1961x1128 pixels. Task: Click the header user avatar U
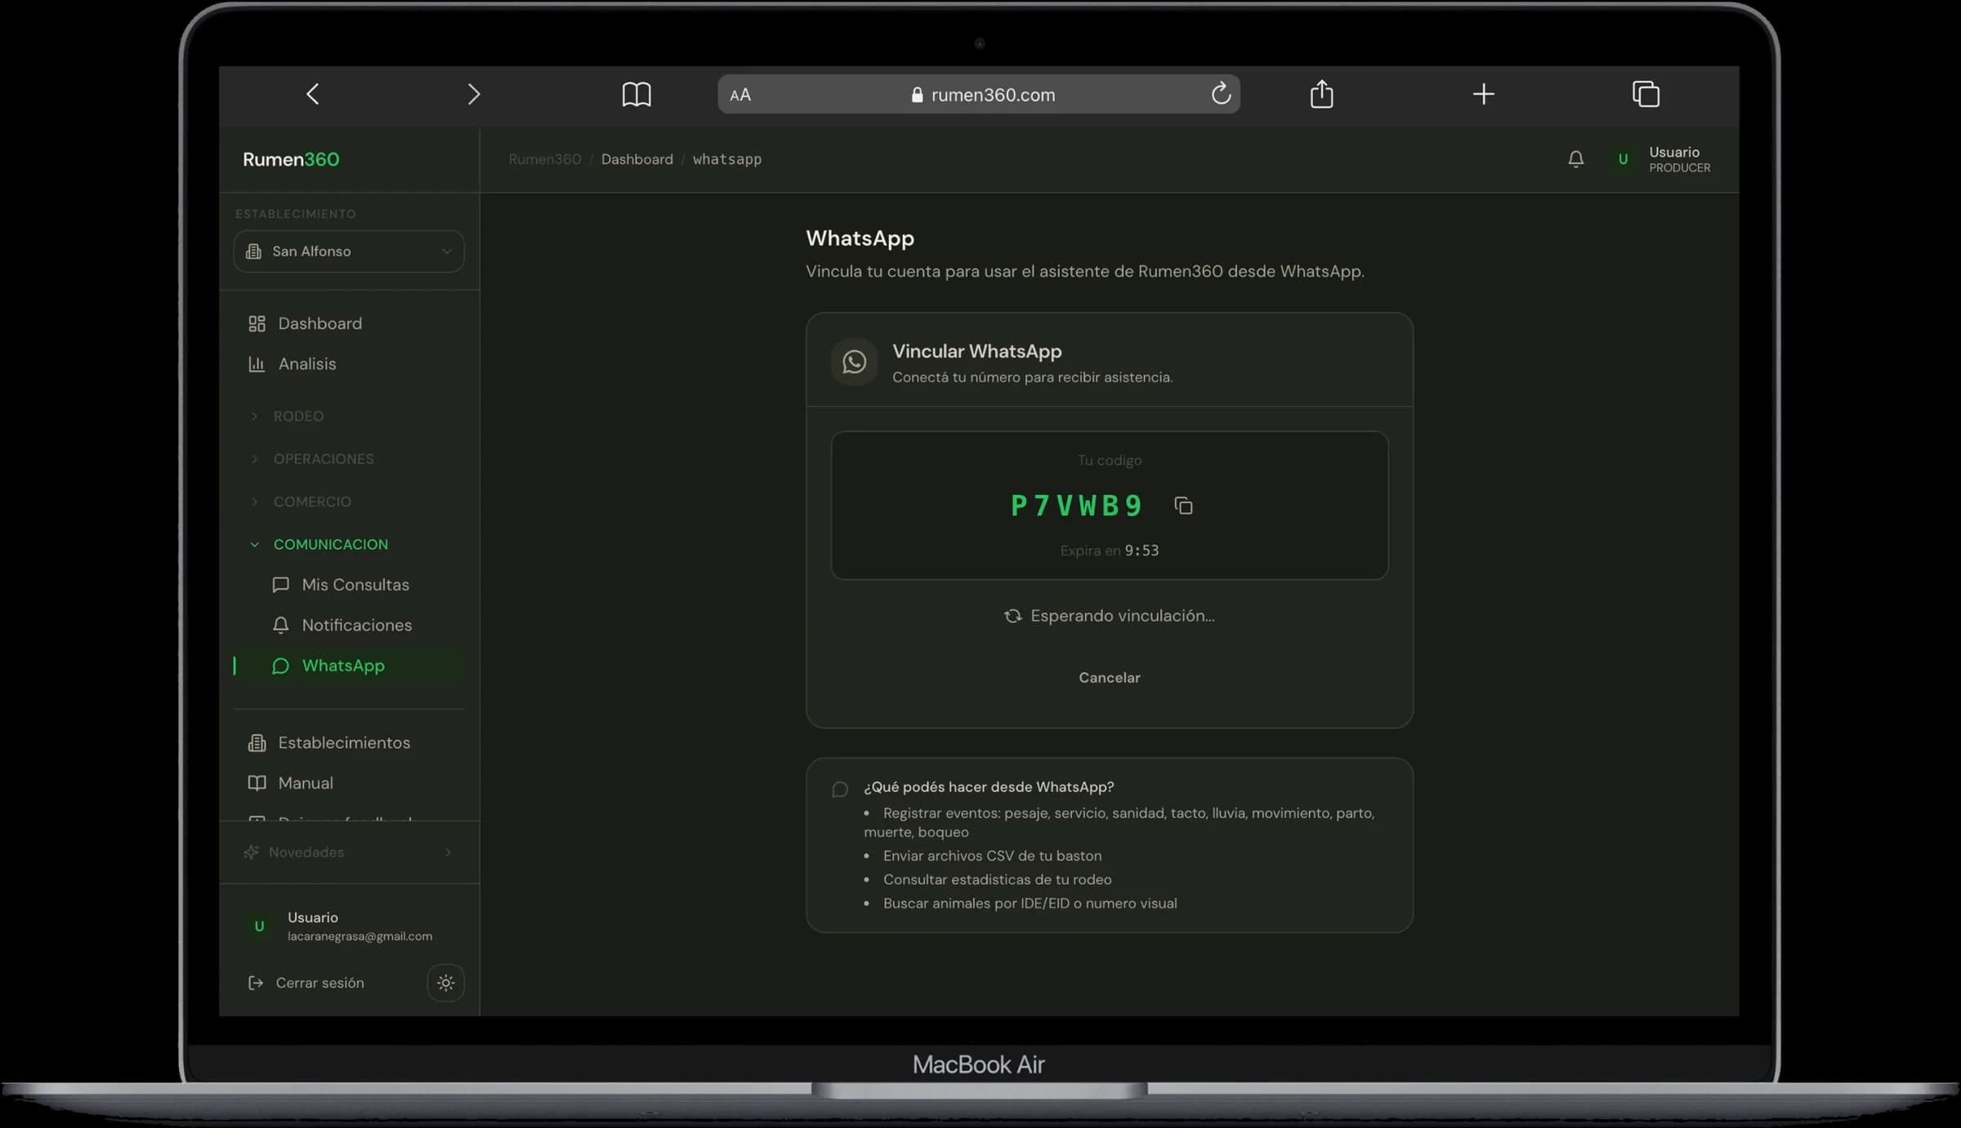[x=1623, y=159]
